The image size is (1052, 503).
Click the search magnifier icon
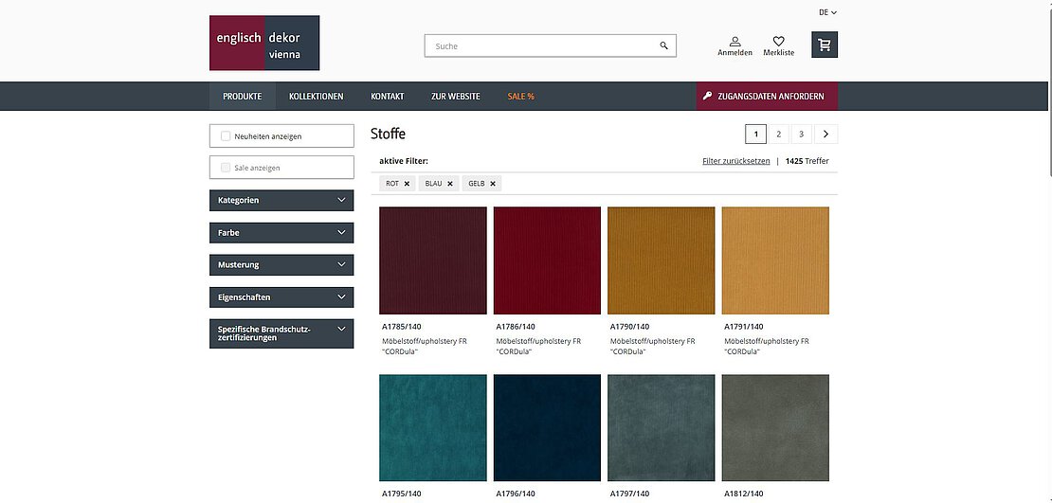pos(663,46)
